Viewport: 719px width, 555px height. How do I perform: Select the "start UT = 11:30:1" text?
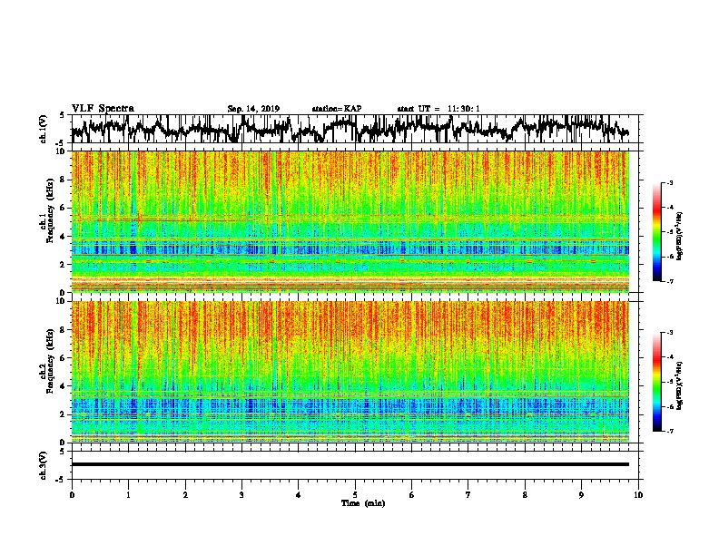tap(438, 109)
